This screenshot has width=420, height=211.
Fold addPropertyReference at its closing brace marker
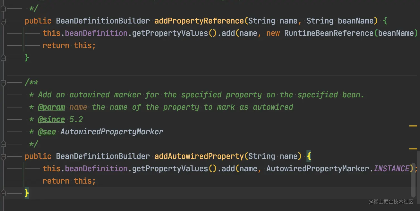pyautogui.click(x=3, y=58)
